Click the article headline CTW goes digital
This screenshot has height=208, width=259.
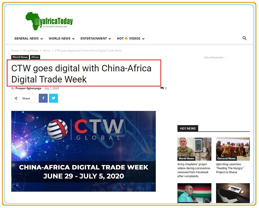click(82, 74)
